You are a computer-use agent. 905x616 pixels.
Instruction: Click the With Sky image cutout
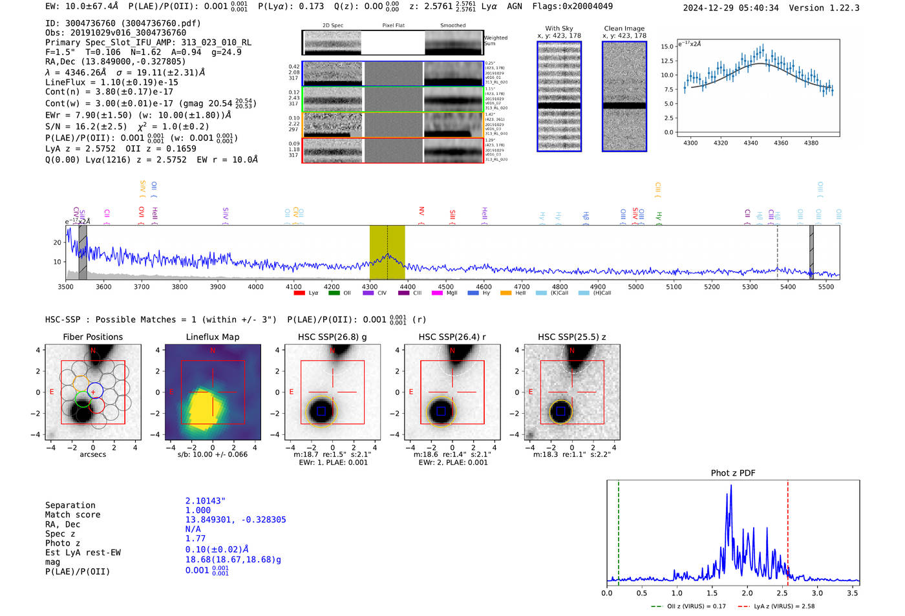pos(559,96)
